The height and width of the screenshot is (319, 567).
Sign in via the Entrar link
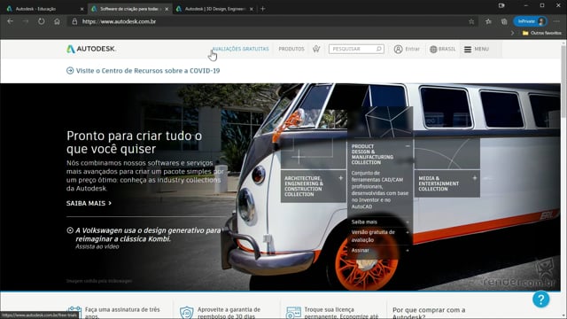(x=407, y=49)
